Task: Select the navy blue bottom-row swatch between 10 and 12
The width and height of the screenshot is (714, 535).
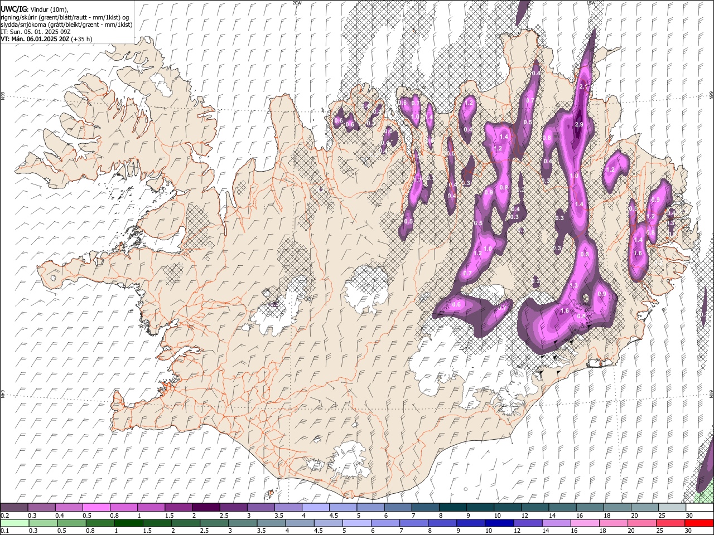Action: 499,523
